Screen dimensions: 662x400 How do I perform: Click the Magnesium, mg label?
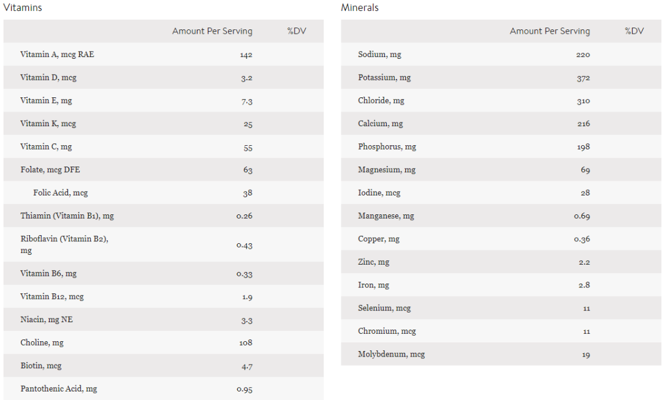[x=387, y=170]
